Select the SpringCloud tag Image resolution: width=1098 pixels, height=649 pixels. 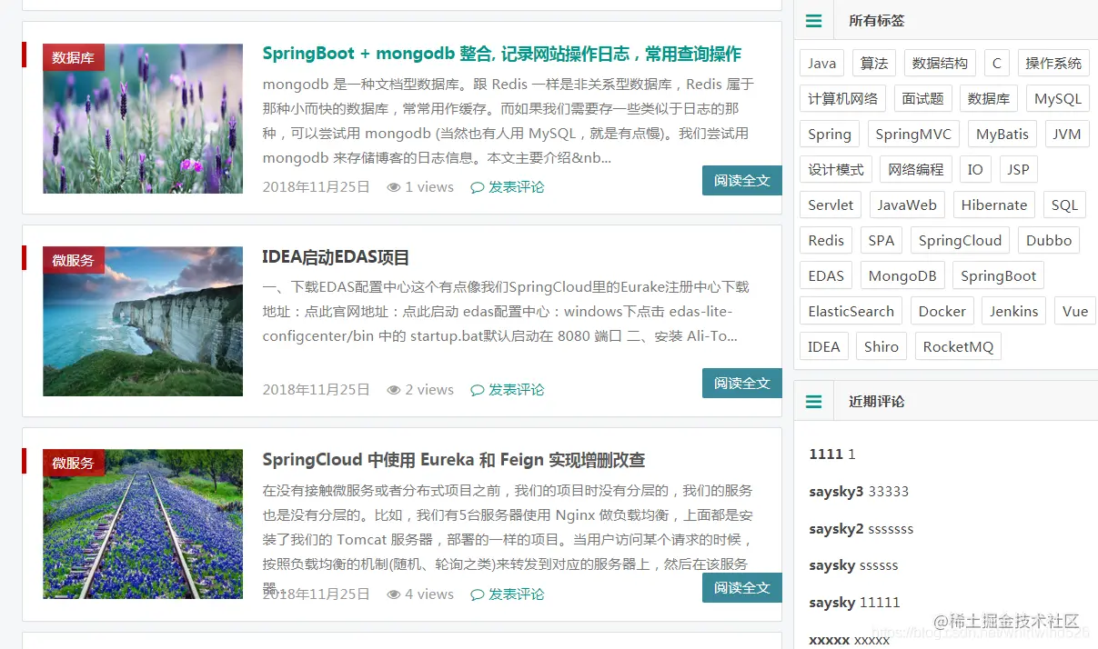pyautogui.click(x=960, y=240)
